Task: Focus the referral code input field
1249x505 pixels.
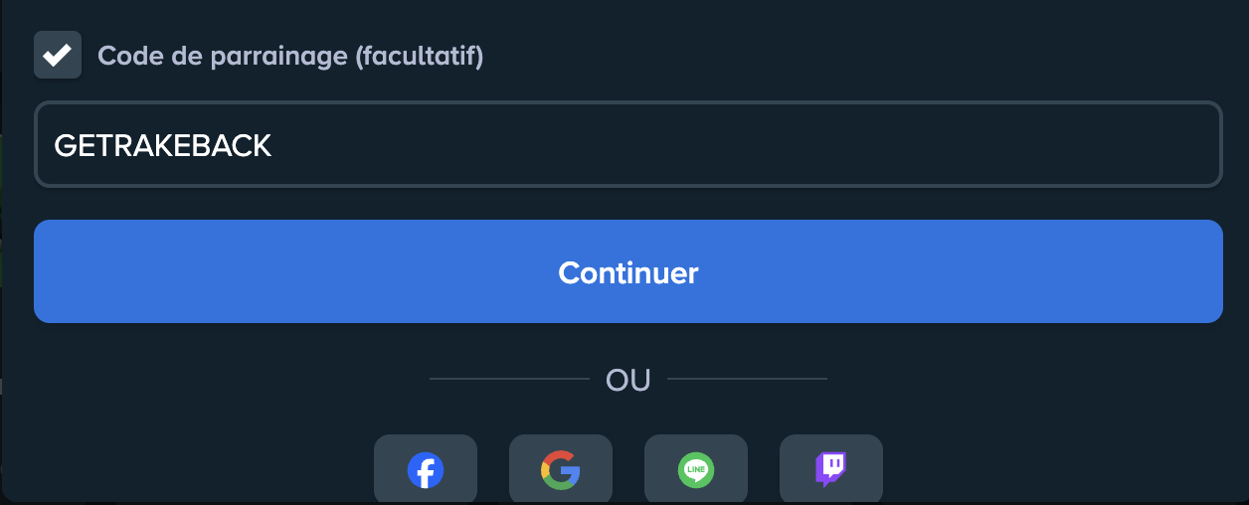Action: (x=627, y=145)
